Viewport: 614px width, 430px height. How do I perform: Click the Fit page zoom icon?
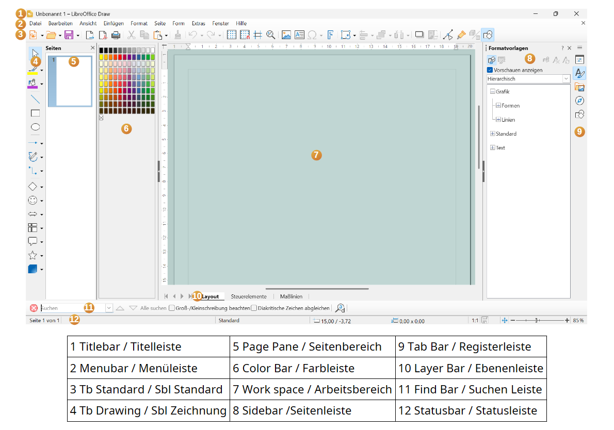pyautogui.click(x=505, y=321)
